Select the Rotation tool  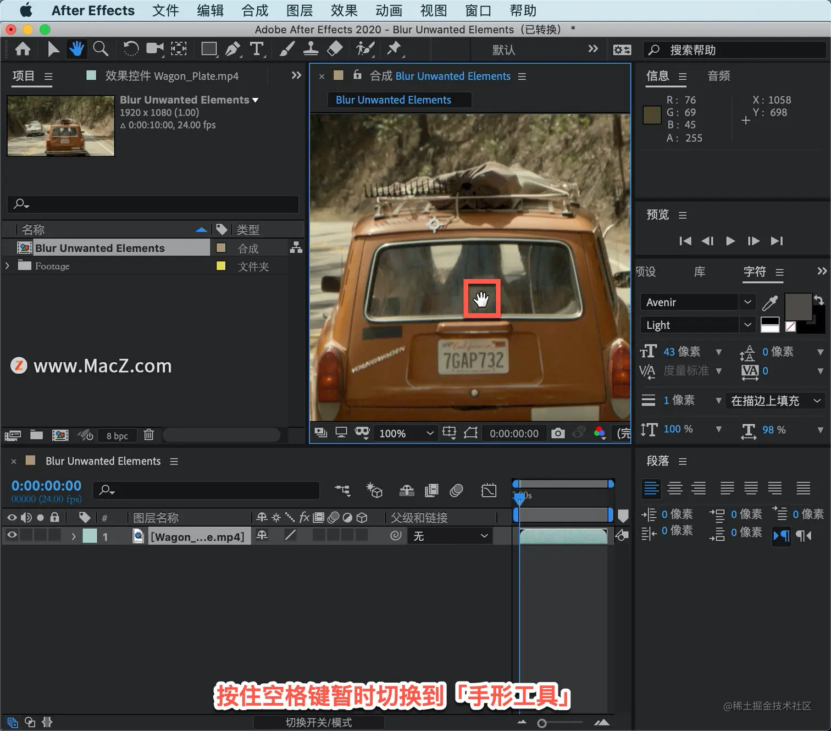click(131, 49)
